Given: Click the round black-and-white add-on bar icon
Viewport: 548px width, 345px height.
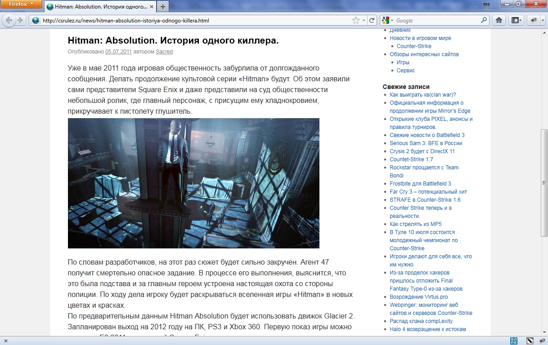Looking at the screenshot, I should click(x=530, y=341).
